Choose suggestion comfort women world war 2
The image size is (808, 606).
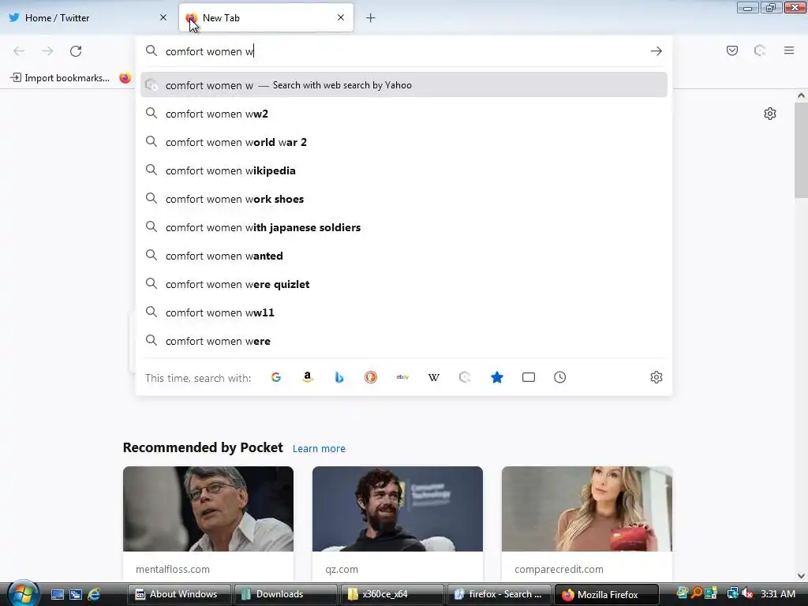(403, 142)
